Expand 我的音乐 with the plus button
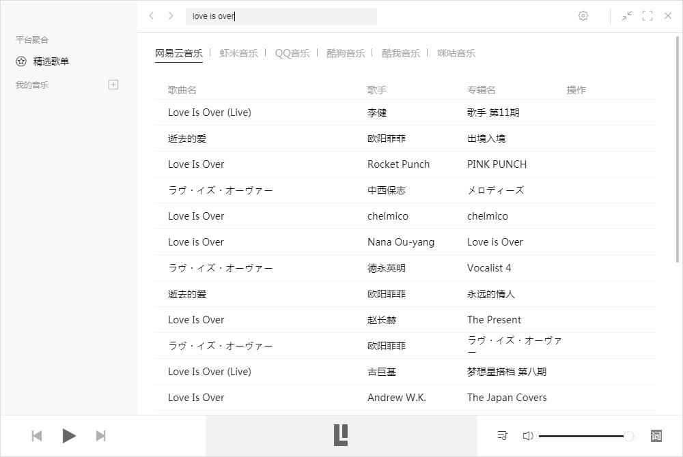This screenshot has height=457, width=683. 113,84
